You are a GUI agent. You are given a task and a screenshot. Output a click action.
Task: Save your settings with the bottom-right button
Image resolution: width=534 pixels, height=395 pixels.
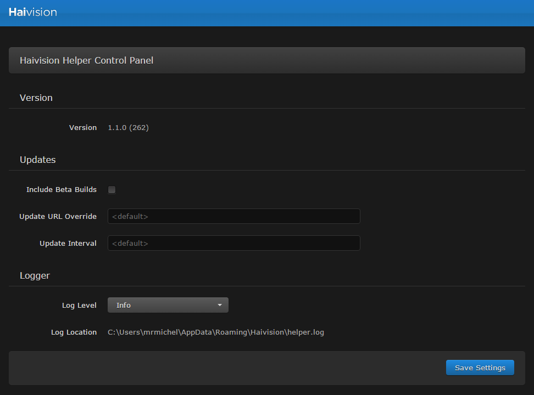(480, 368)
